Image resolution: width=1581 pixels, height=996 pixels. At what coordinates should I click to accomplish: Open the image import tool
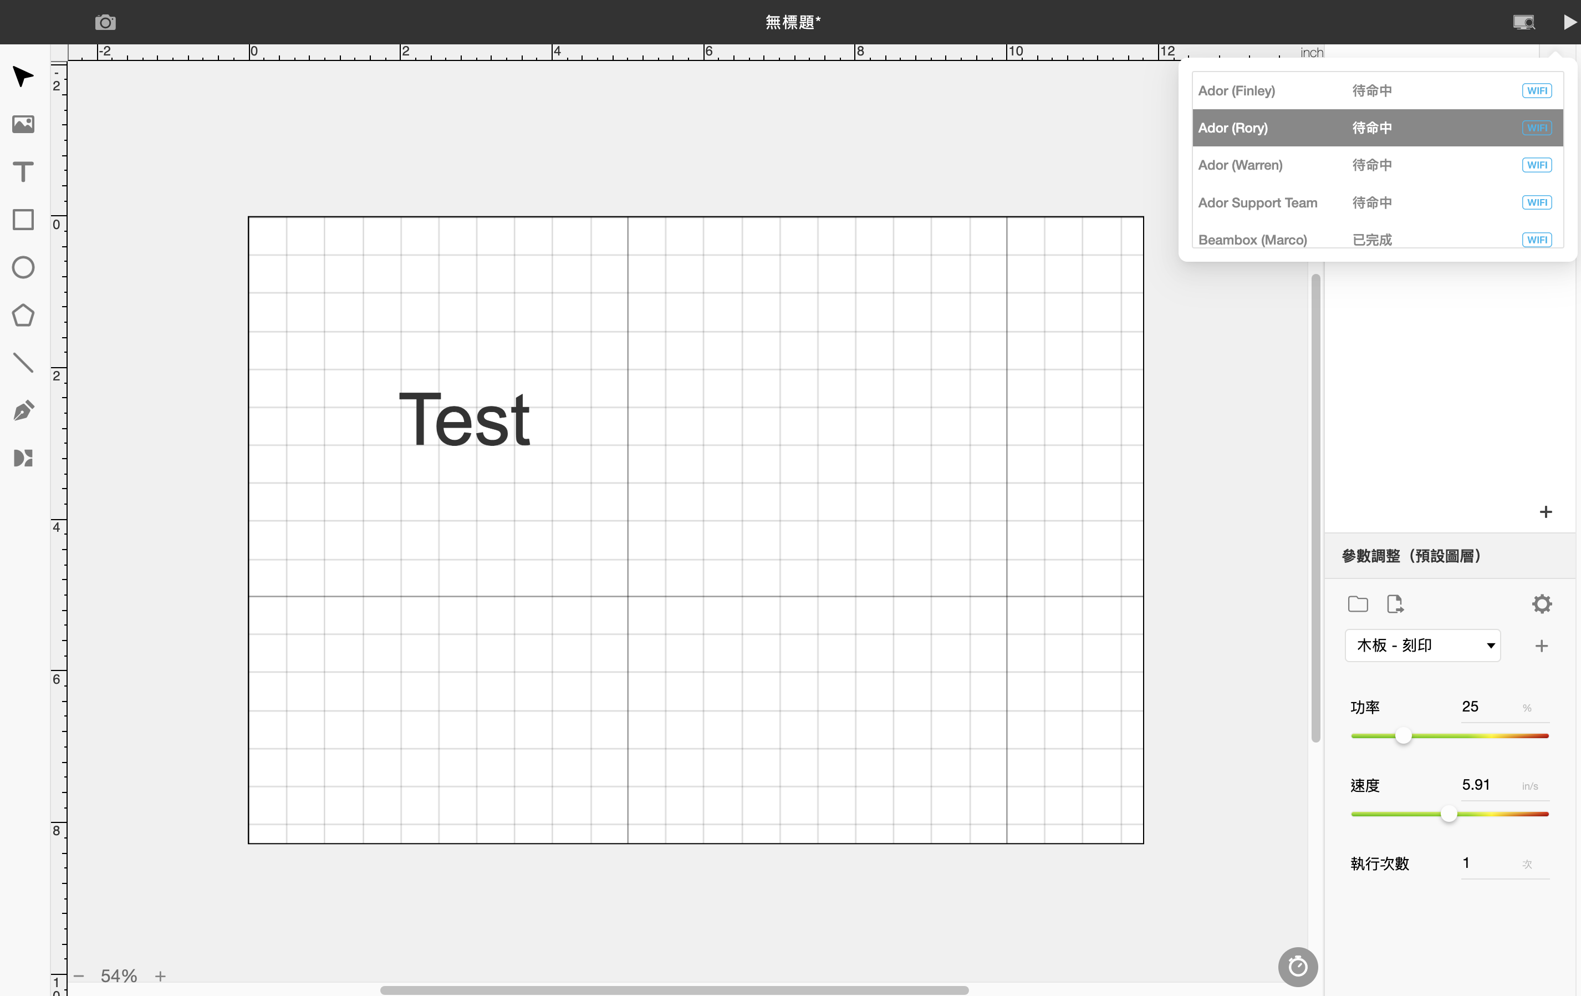pyautogui.click(x=24, y=124)
